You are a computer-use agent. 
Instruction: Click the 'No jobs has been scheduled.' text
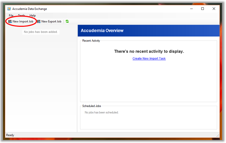coord(102,113)
